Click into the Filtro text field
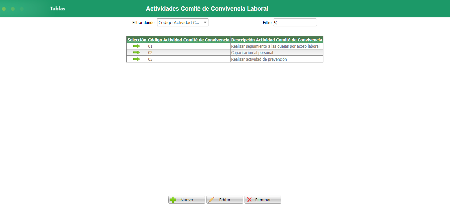 (x=295, y=22)
